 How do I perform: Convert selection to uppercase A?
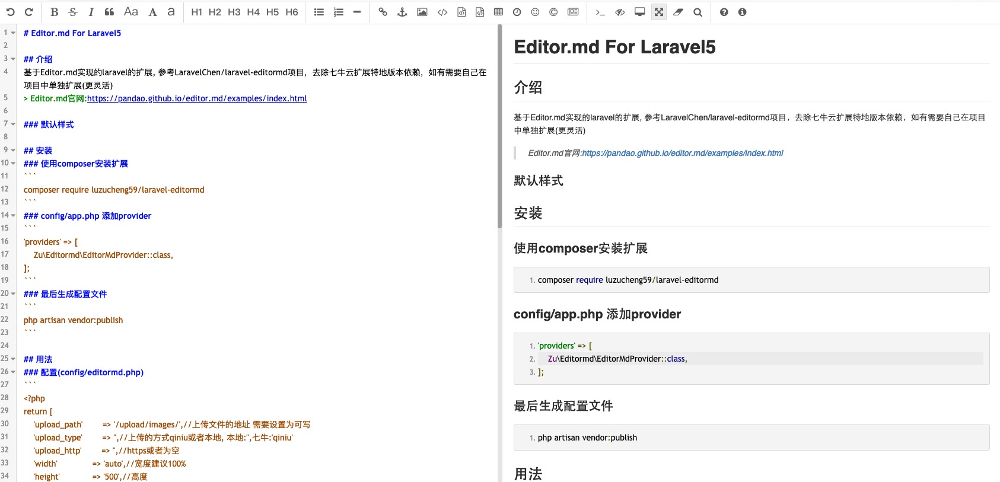[x=152, y=12]
